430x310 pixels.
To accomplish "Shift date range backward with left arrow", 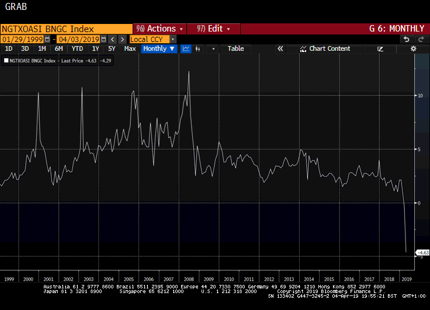I will point(112,39).
